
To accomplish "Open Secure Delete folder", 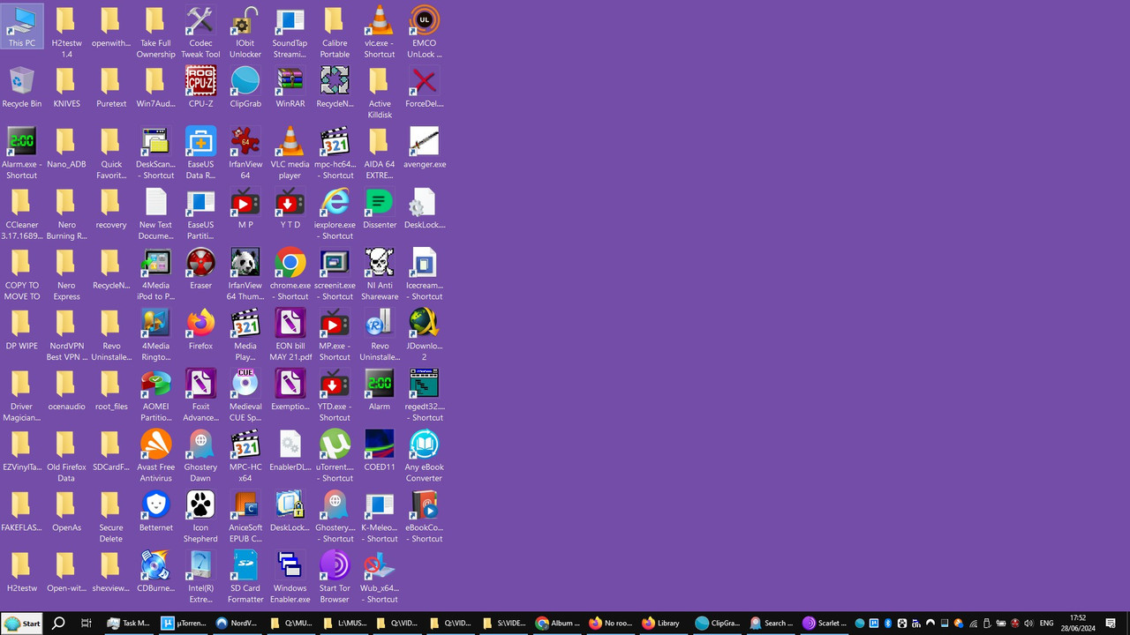I will [x=111, y=518].
